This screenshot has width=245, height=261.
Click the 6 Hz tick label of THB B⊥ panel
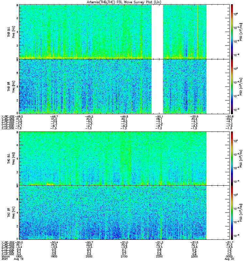point(17,18)
